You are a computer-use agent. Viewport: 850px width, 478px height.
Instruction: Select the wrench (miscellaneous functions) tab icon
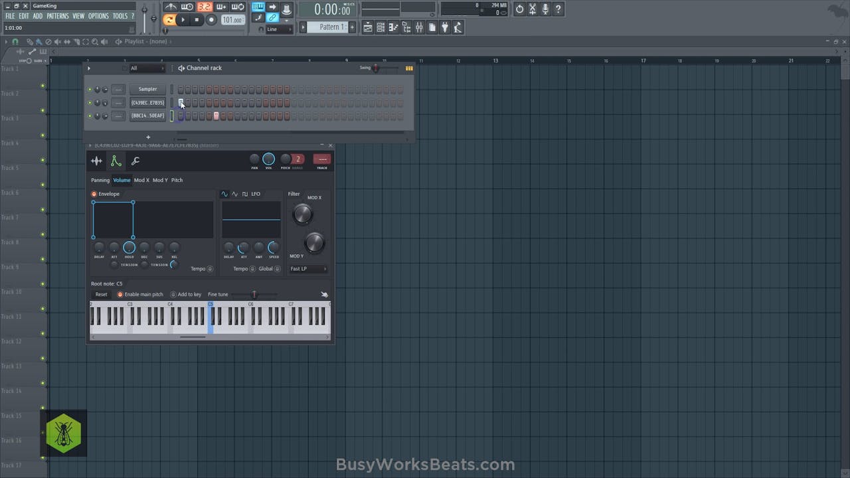135,161
